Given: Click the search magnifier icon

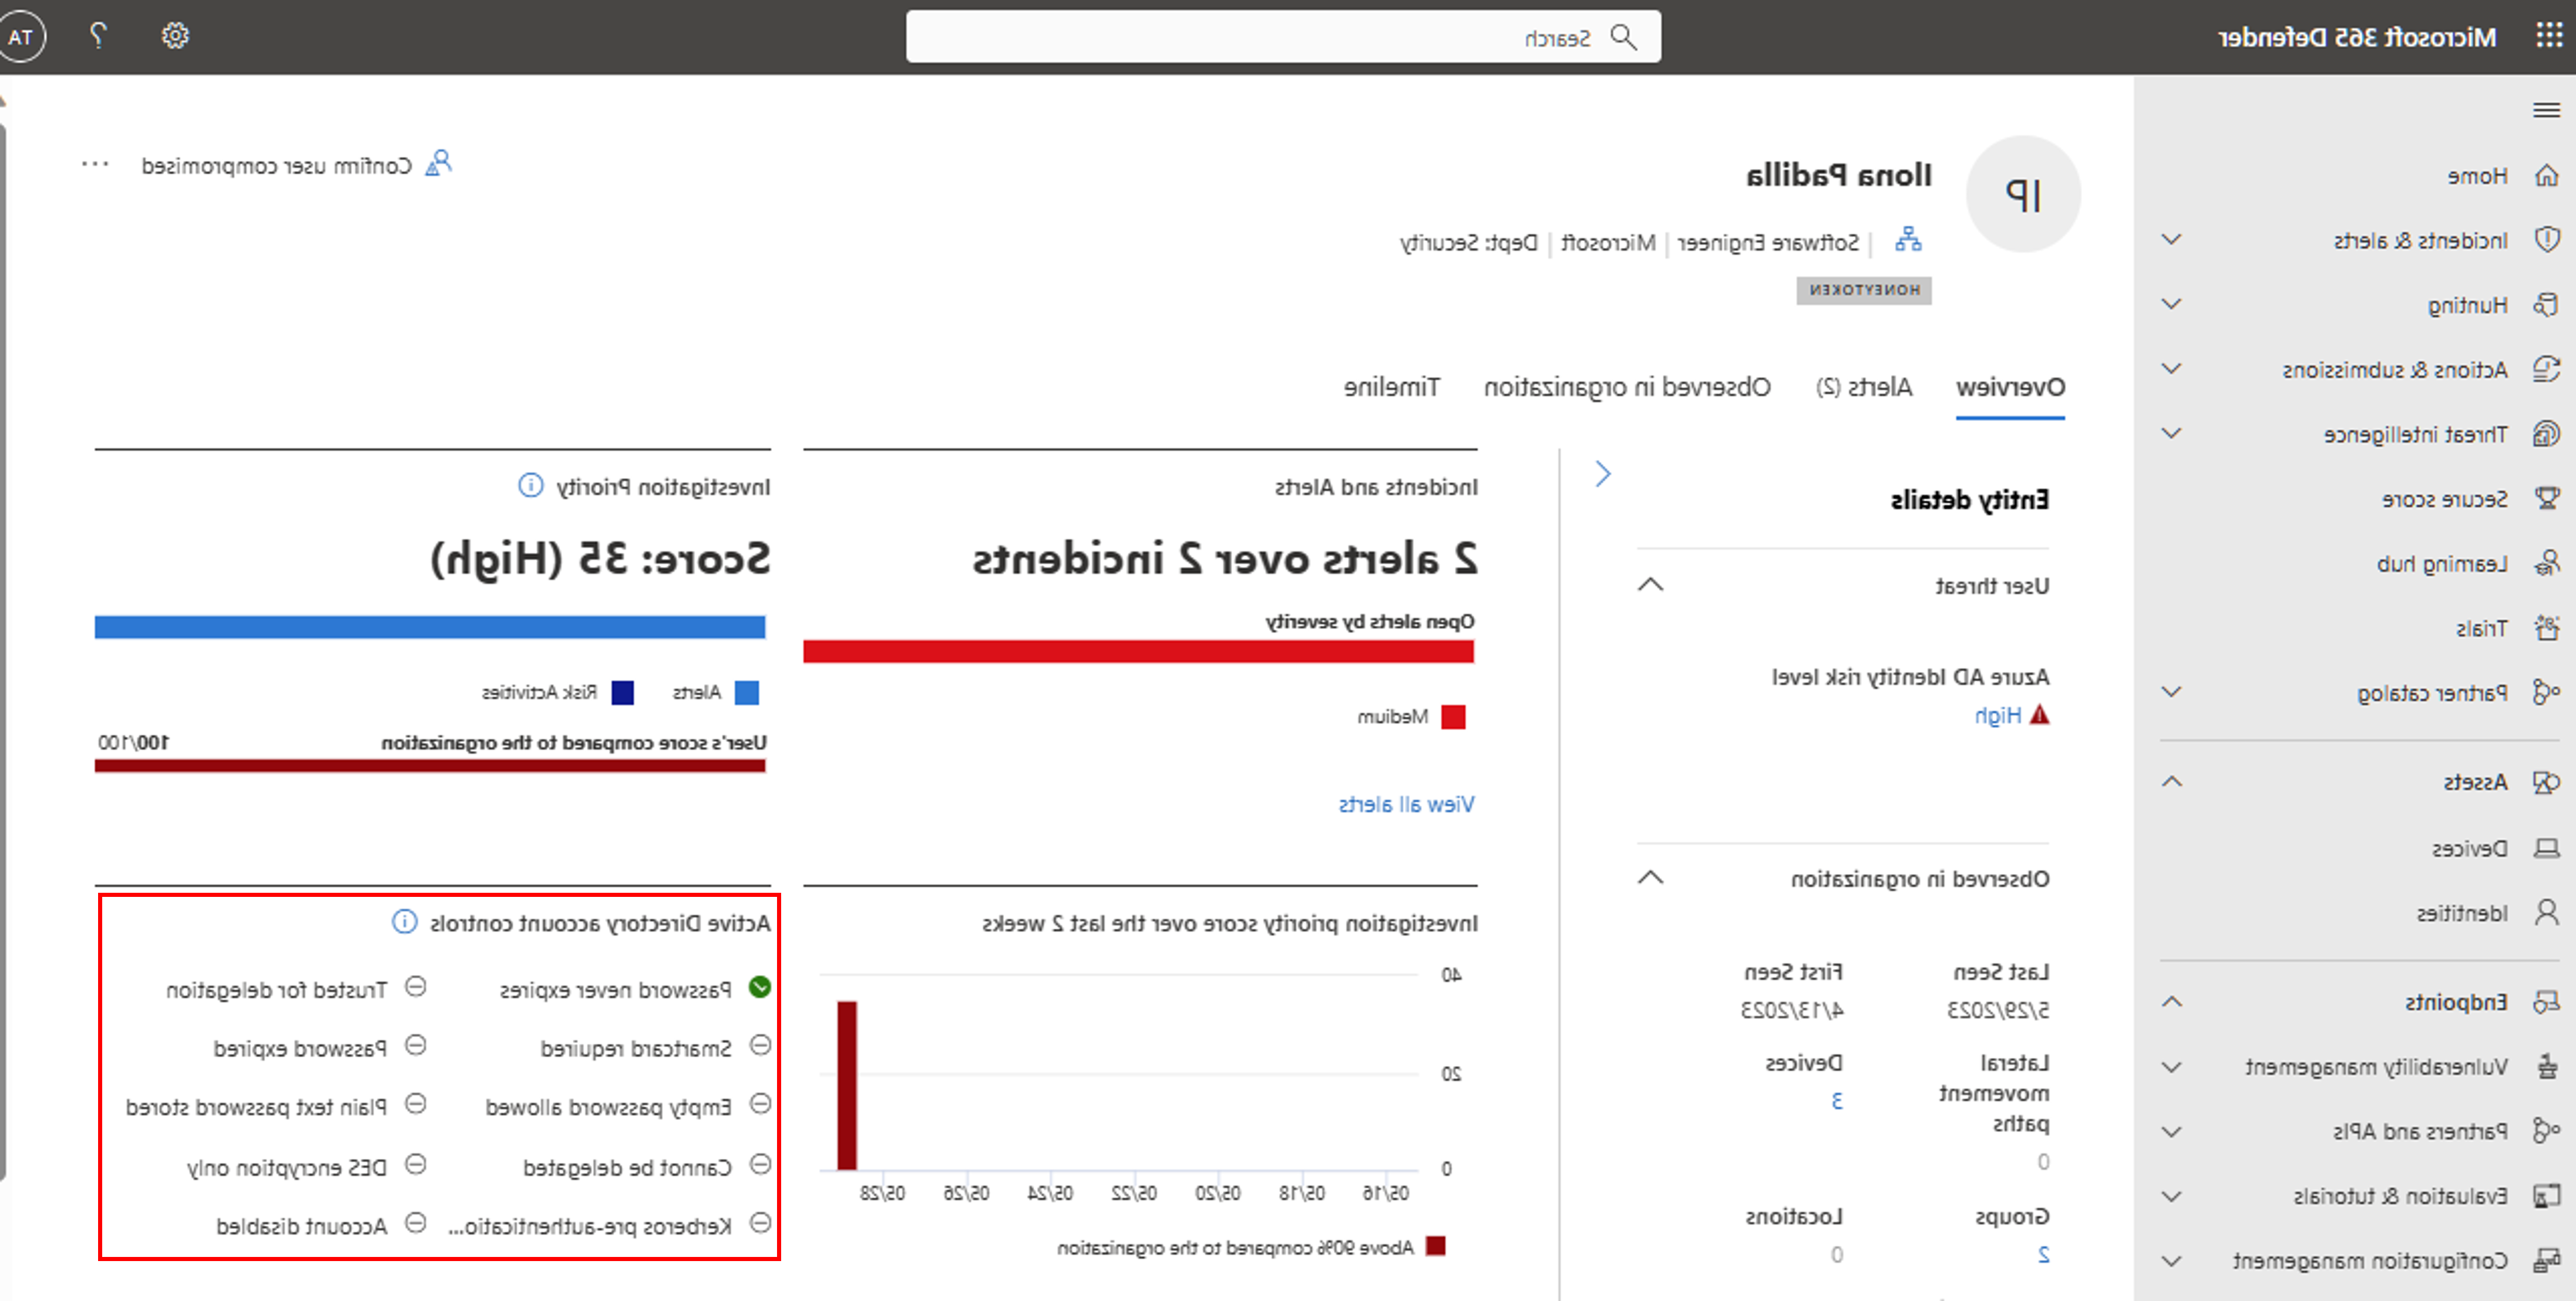Looking at the screenshot, I should click(x=1624, y=37).
